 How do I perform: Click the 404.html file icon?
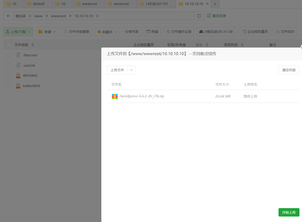point(18,75)
